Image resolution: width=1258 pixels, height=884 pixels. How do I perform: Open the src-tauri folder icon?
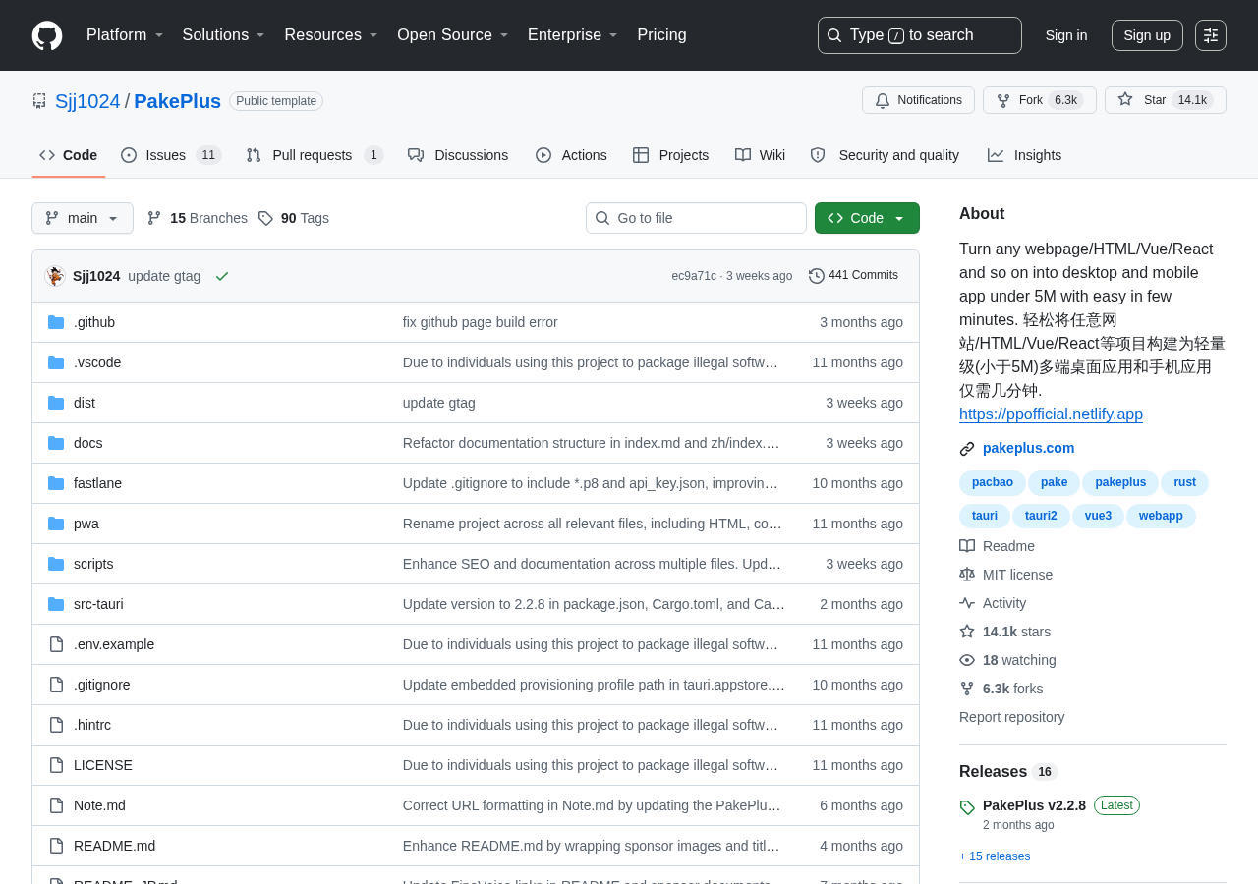point(56,604)
